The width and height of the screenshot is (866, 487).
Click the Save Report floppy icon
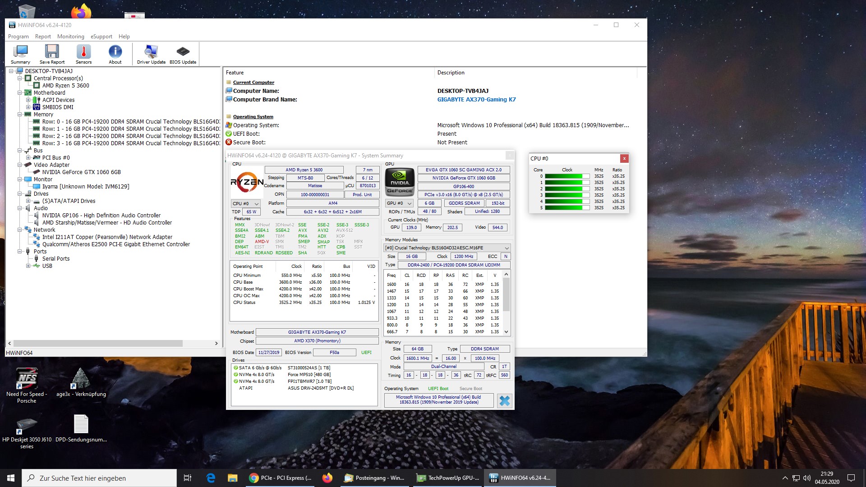point(52,54)
